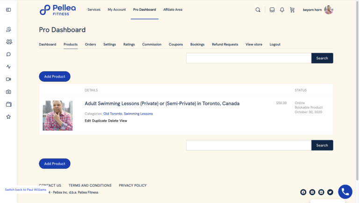Screen dimensions: 359x203
Task: Switch to the Orders tab
Action: (90, 44)
